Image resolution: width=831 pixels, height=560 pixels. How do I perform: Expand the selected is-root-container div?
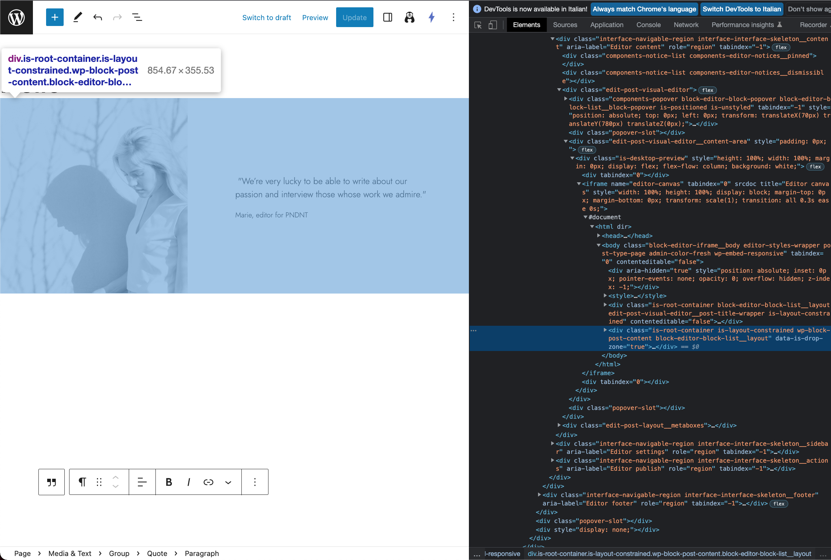coord(605,330)
